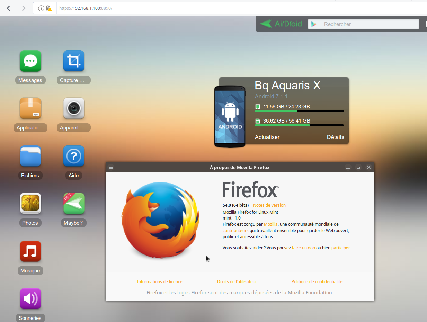Click the Sonneries label
This screenshot has width=427, height=322.
coord(30,318)
